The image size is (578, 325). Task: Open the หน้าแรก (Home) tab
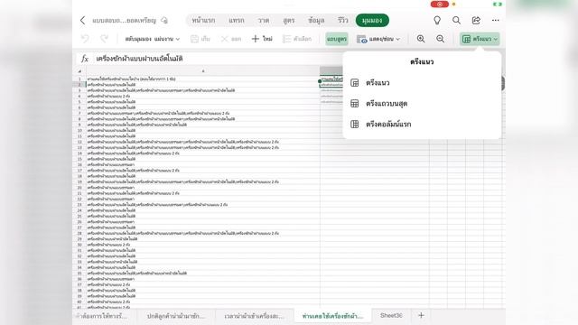click(203, 20)
